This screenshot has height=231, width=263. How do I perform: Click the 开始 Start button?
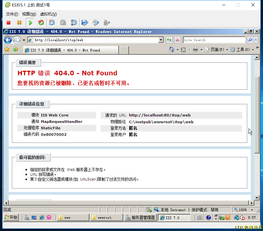(x=11, y=217)
